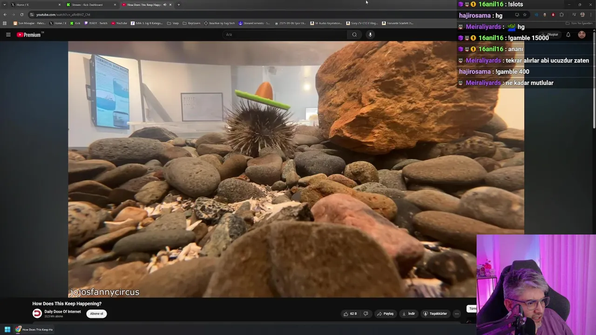View site information icon in address bar
The image size is (596, 335).
pos(32,14)
